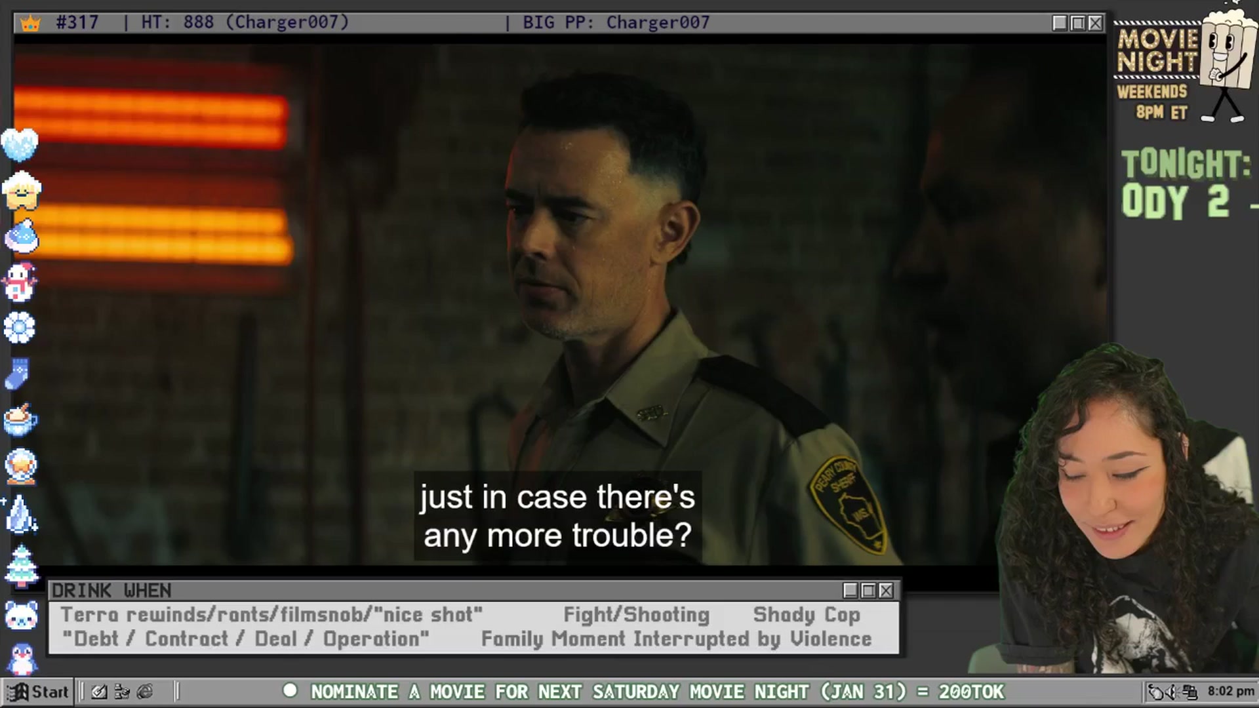1259x708 pixels.
Task: Click the "Debt / Contract / Deal / Operation" rule
Action: tap(246, 639)
